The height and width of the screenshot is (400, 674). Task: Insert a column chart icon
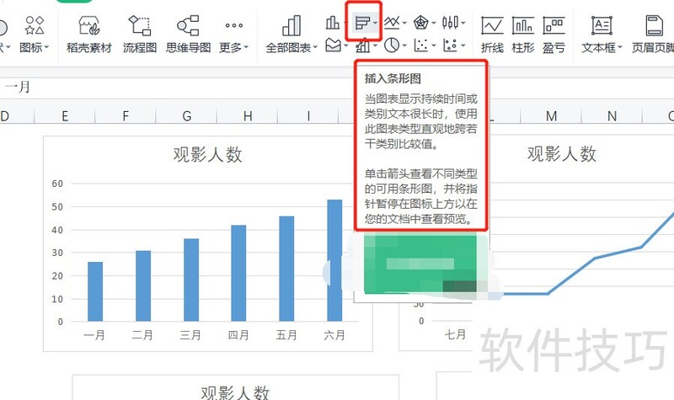click(x=332, y=23)
